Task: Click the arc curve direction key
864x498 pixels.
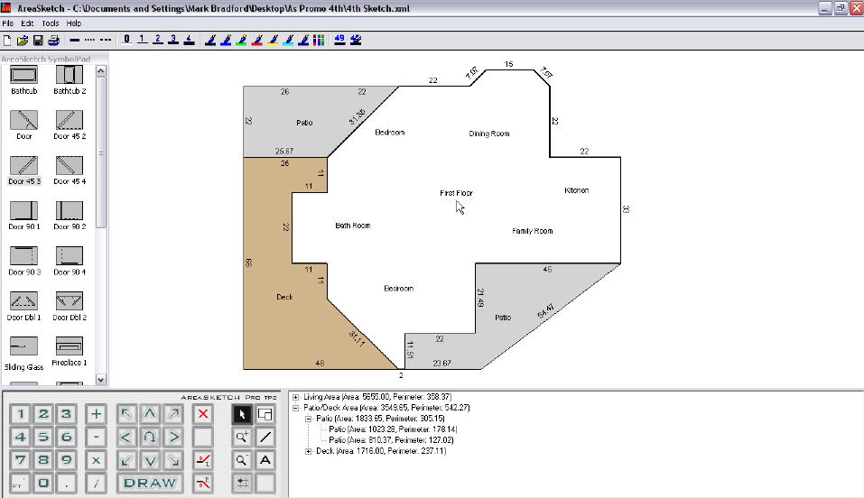Action: point(149,437)
